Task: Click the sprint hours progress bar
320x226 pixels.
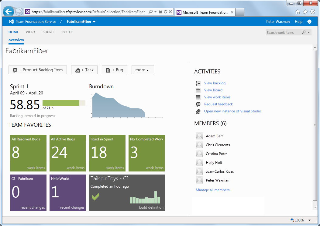Action: 64,103
